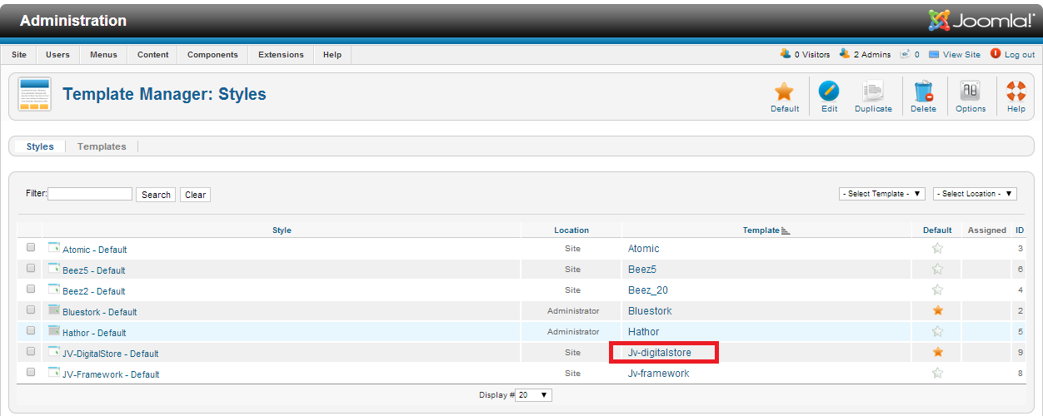Click the Log out link text
1043x416 pixels.
pyautogui.click(x=1020, y=55)
